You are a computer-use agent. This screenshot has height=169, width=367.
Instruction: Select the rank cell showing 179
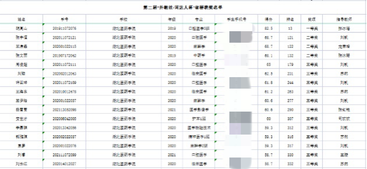pos(290,65)
